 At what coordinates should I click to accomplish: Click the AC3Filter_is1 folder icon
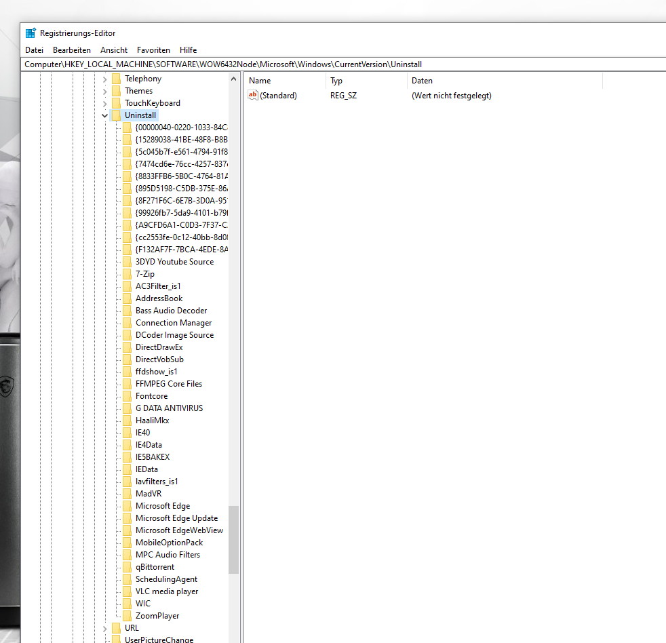click(x=127, y=287)
